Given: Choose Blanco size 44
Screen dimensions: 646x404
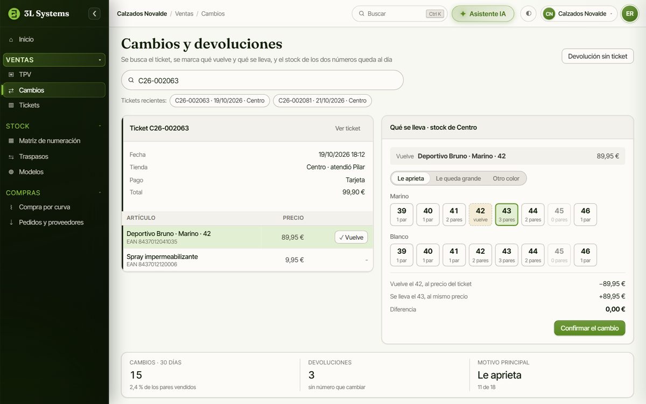Looking at the screenshot, I should pos(533,255).
